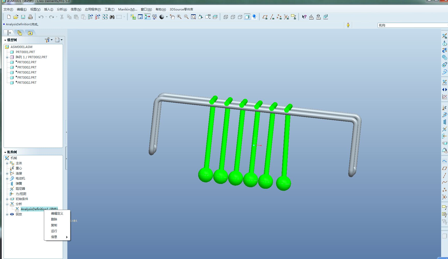Expand the 连接 node in mechanism tree
This screenshot has height=259, width=448.
(7, 173)
